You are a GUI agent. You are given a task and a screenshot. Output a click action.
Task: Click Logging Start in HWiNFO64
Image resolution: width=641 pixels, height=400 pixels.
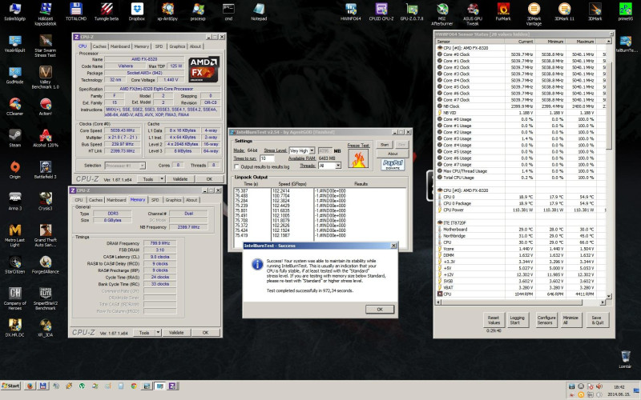coord(517,319)
